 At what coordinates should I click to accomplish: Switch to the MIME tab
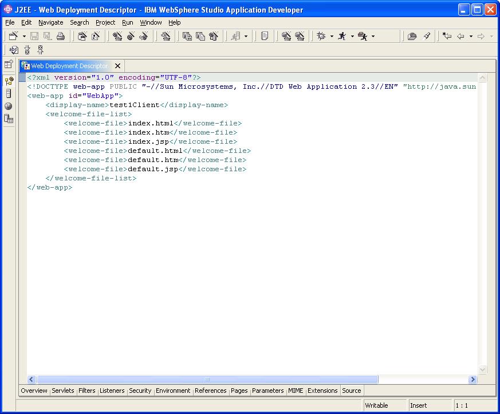[x=296, y=391]
